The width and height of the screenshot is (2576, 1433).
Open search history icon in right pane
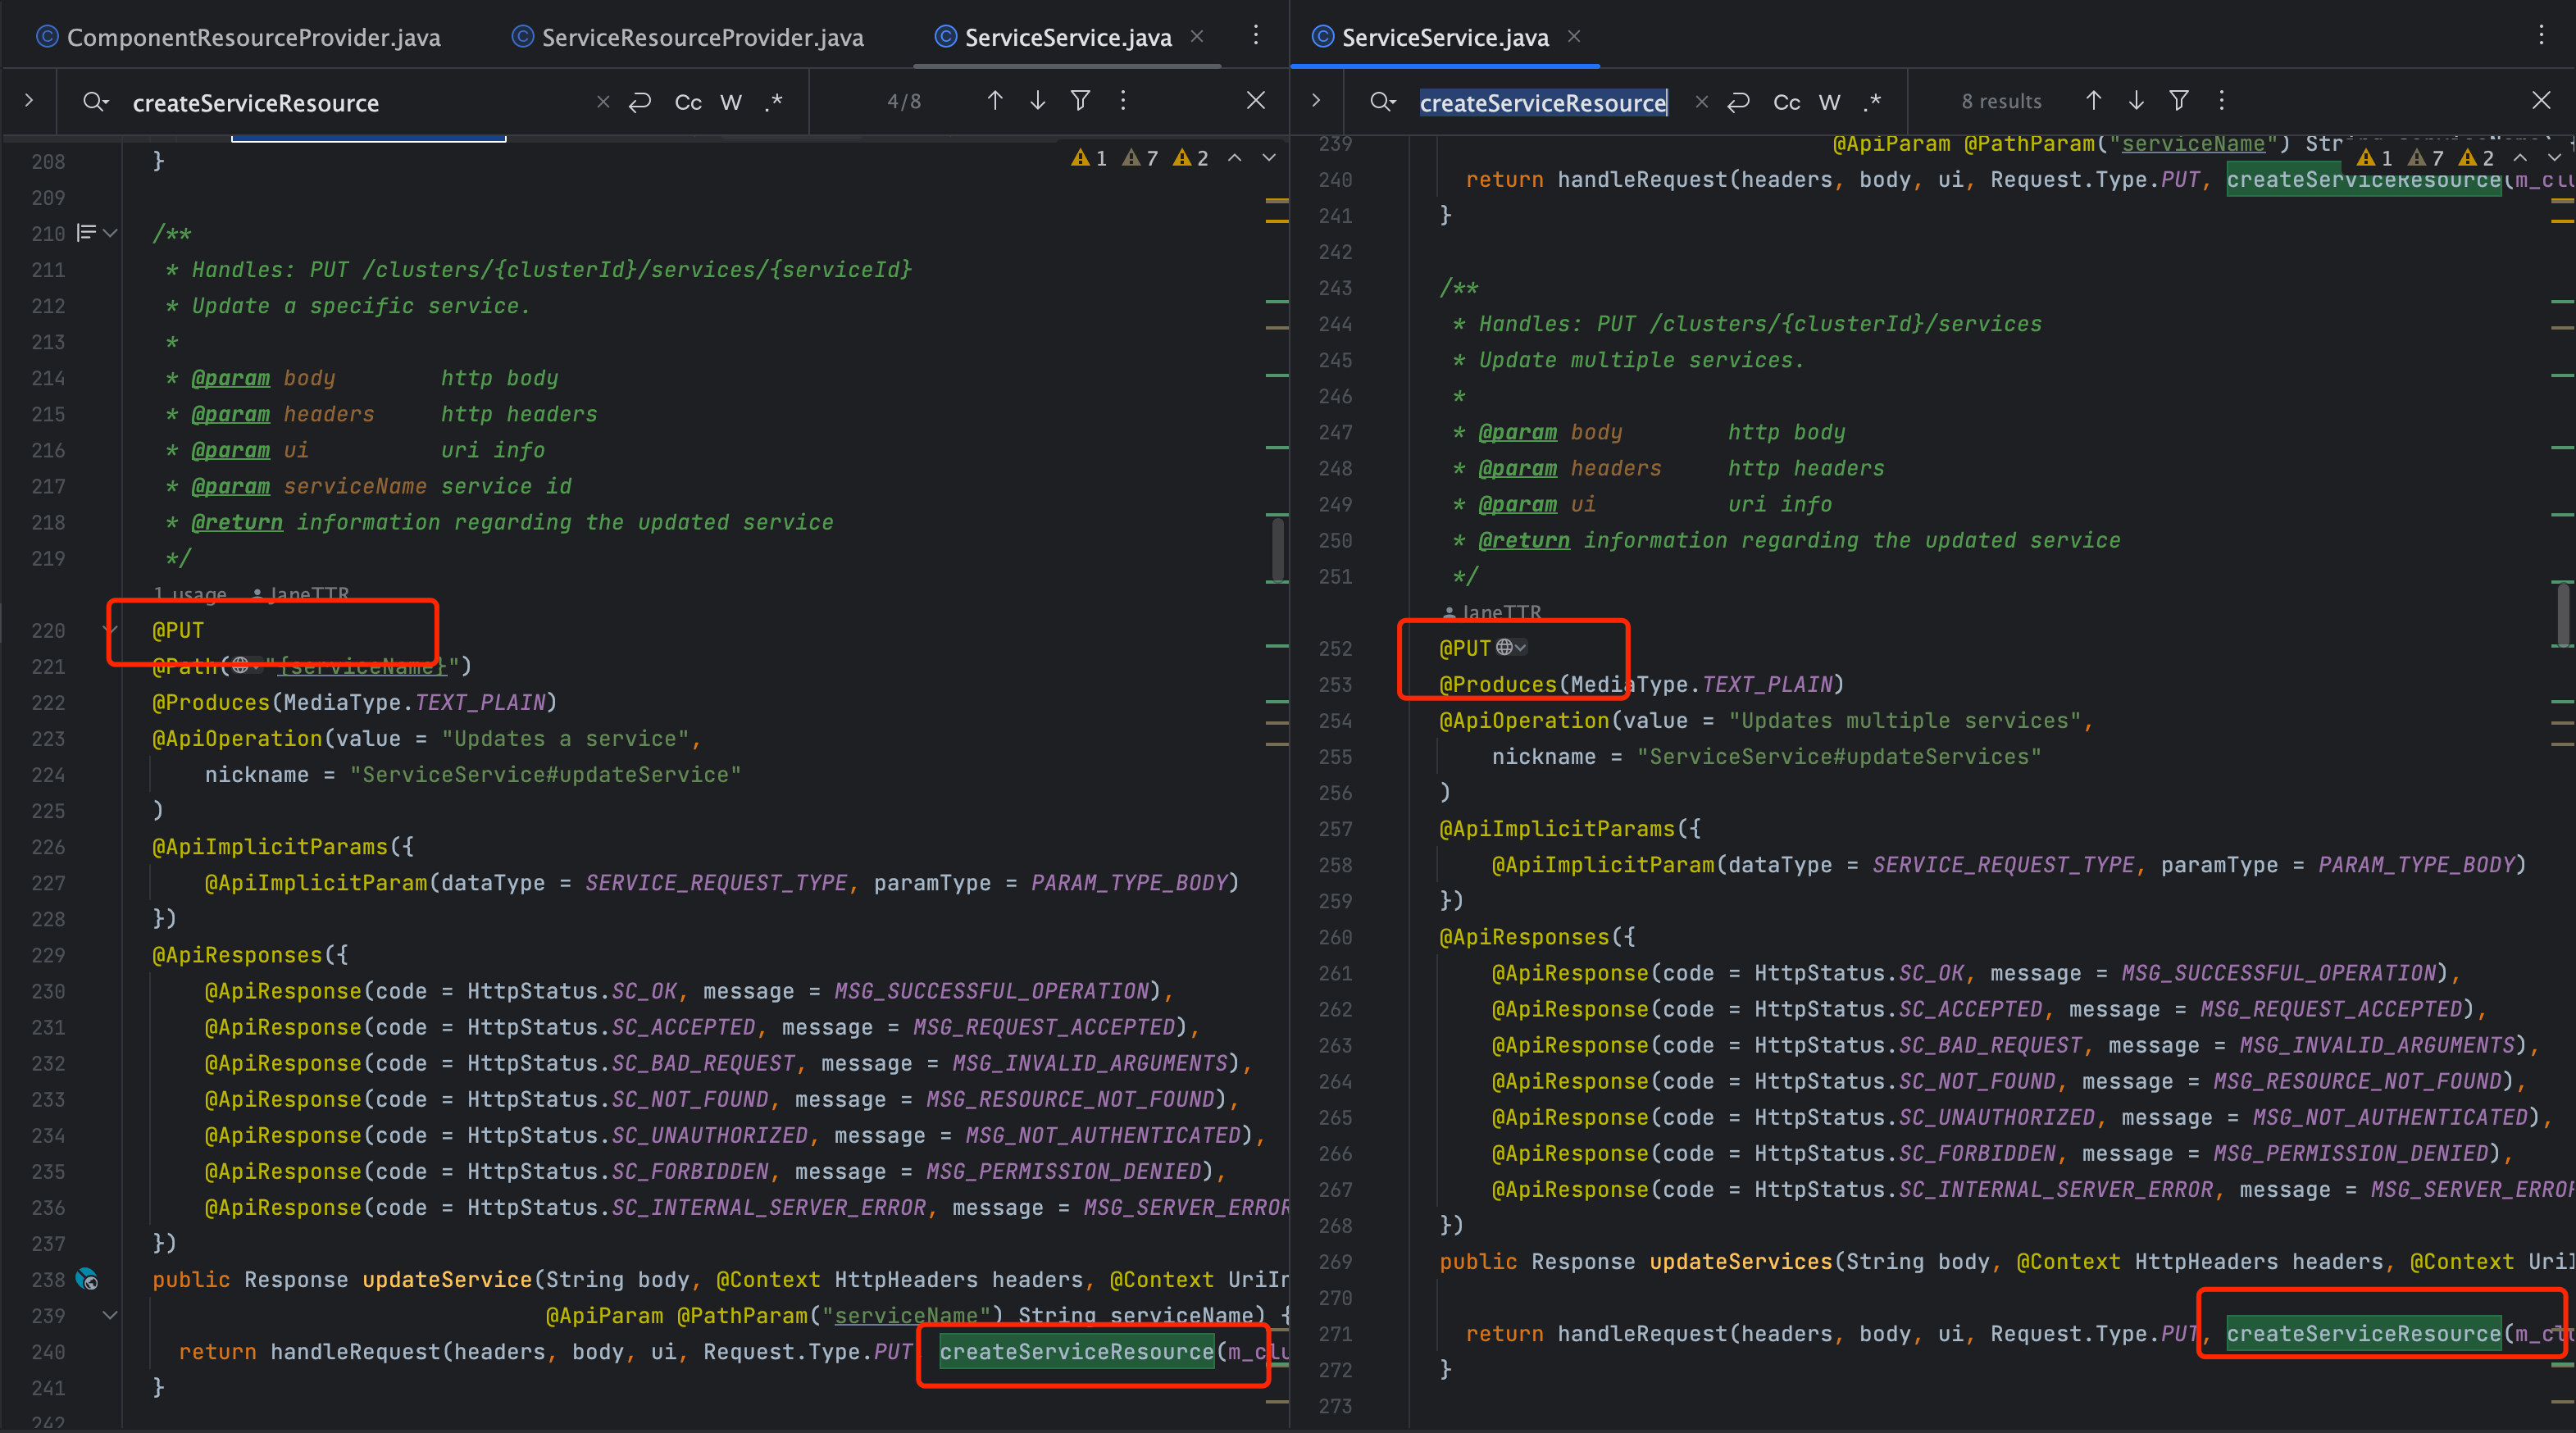pyautogui.click(x=1383, y=102)
